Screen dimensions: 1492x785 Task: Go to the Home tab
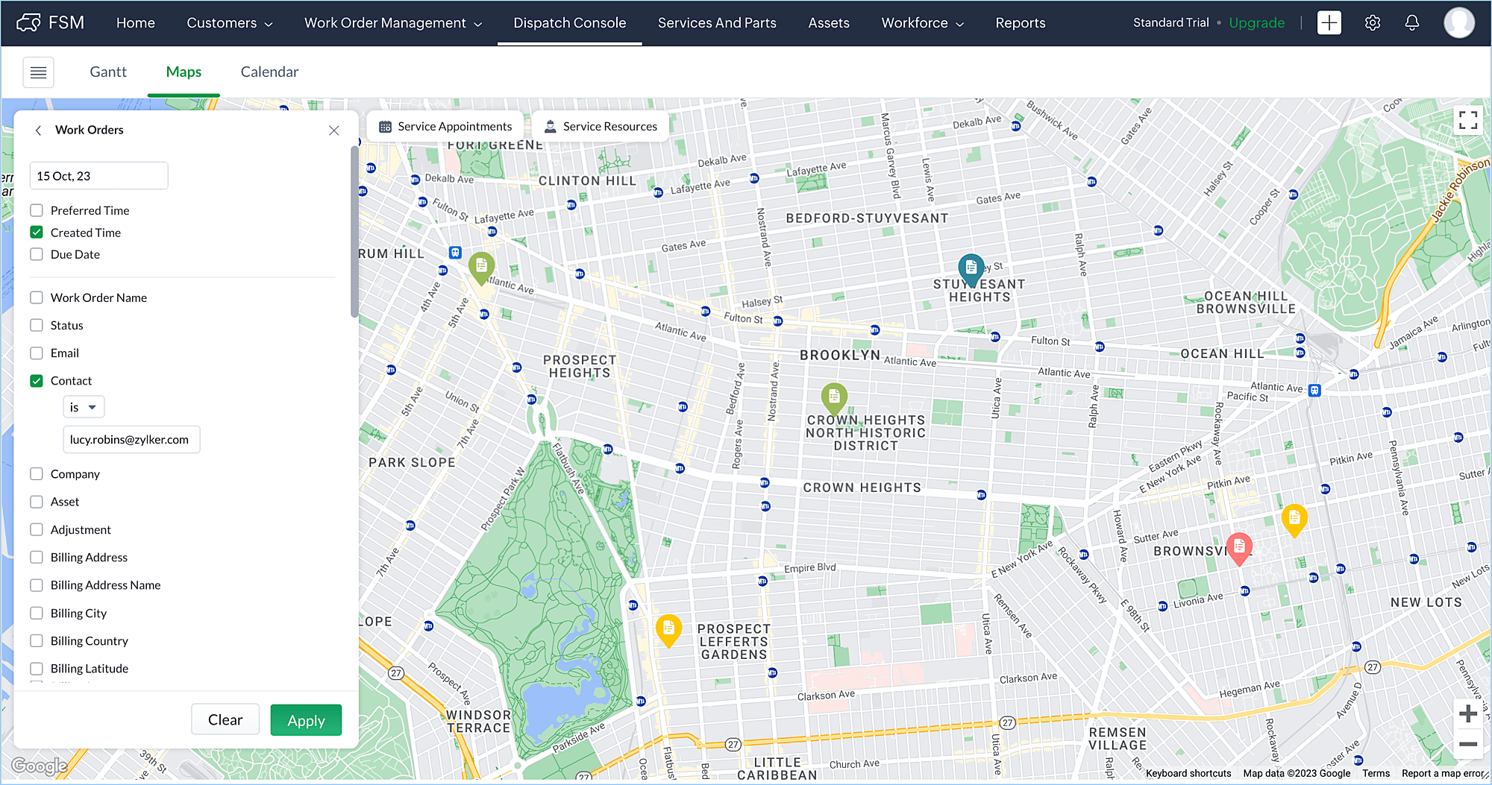136,23
